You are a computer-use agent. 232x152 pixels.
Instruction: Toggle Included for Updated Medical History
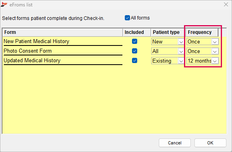[x=134, y=61]
